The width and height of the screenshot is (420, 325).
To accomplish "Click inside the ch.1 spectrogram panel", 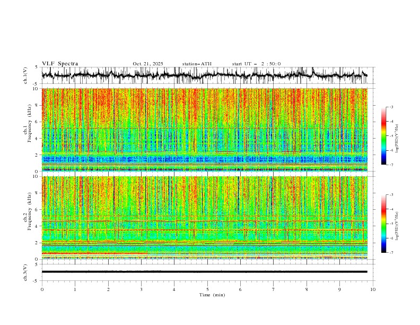I will 204,130.
